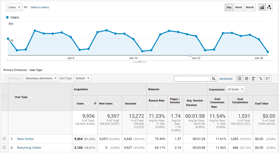Select the pie chart percentage view icon

[246, 78]
